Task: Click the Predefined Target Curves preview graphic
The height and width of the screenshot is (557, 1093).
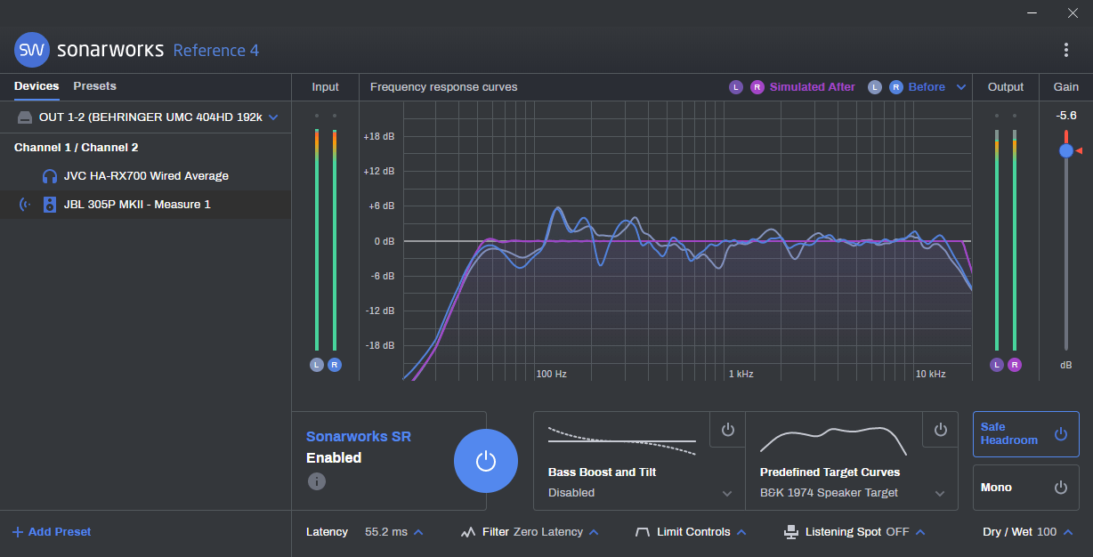Action: coord(834,440)
